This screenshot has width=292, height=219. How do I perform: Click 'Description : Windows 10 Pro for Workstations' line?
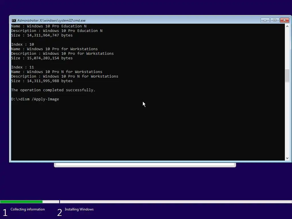[62, 53]
